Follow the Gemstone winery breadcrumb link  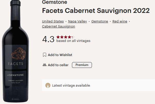coord(100,21)
